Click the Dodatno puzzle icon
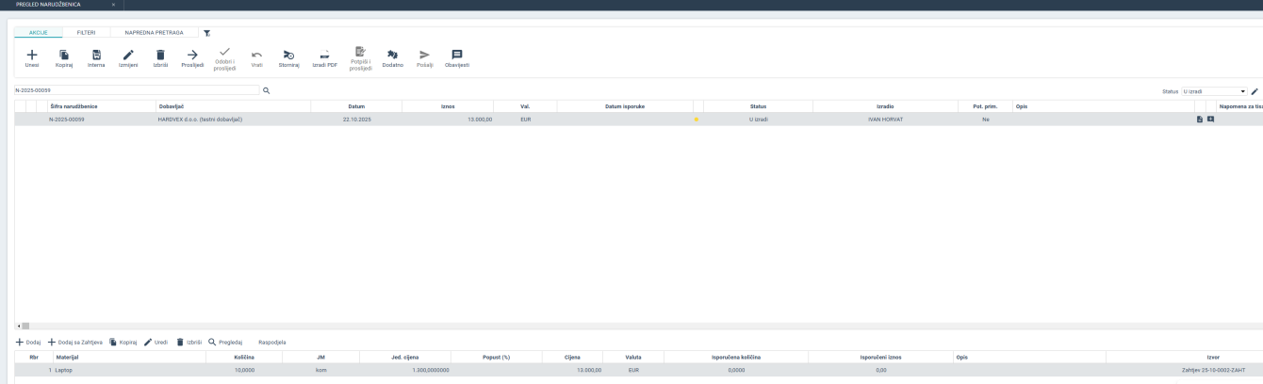The image size is (1263, 384). click(x=392, y=55)
